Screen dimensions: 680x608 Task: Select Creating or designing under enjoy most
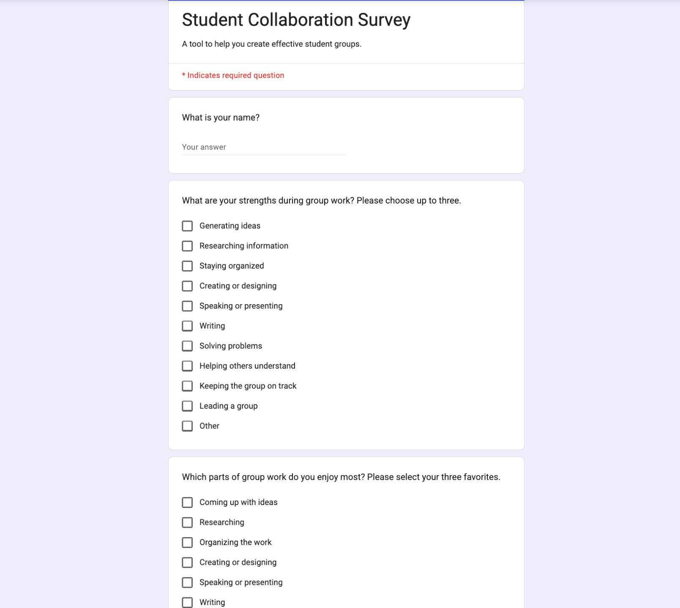pyautogui.click(x=187, y=562)
